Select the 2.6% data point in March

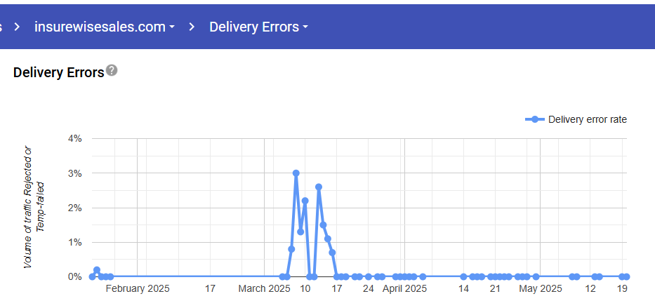pos(319,187)
